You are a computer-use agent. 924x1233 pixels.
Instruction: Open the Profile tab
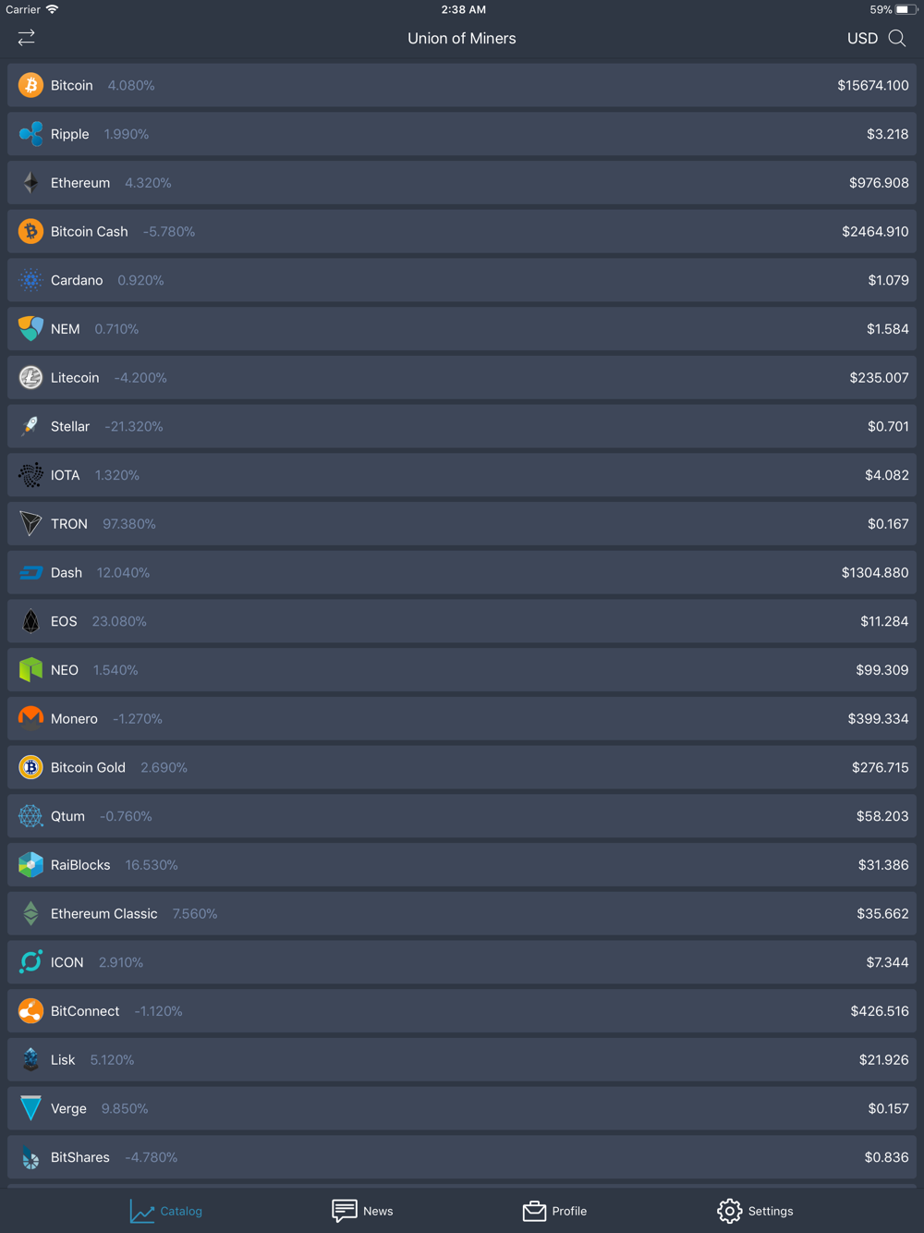[555, 1211]
